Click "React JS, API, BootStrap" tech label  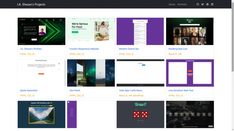[x=131, y=95]
